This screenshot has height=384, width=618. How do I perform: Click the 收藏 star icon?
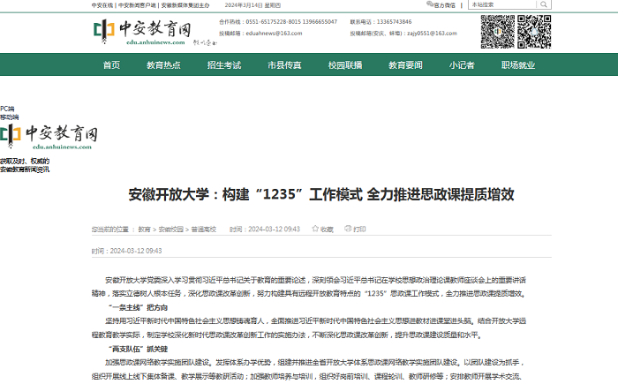pyautogui.click(x=315, y=229)
